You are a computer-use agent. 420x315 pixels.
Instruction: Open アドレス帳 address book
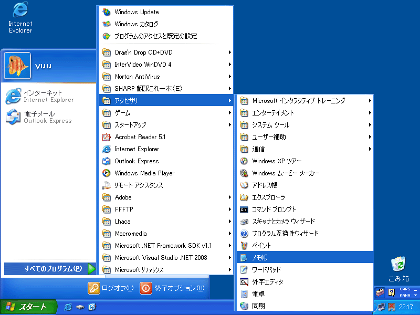click(x=305, y=185)
